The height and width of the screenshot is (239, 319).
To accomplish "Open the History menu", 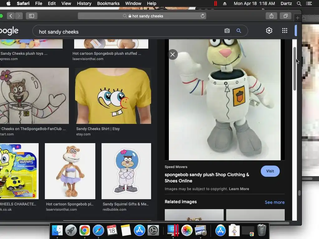I will pos(84,3).
